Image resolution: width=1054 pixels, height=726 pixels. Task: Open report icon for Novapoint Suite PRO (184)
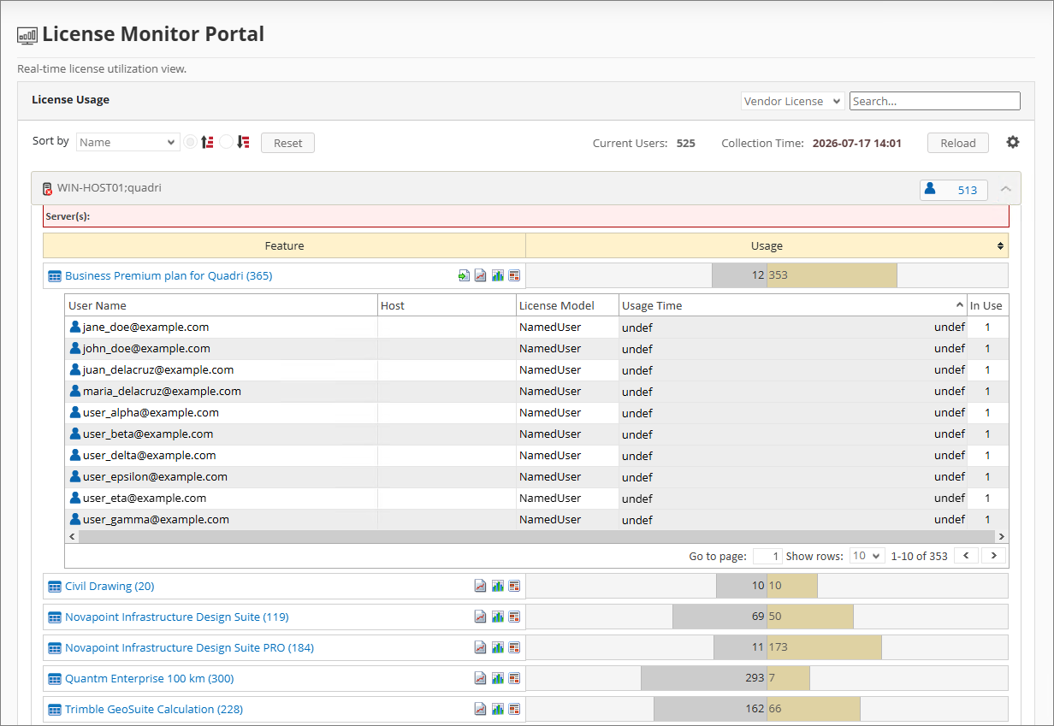514,647
